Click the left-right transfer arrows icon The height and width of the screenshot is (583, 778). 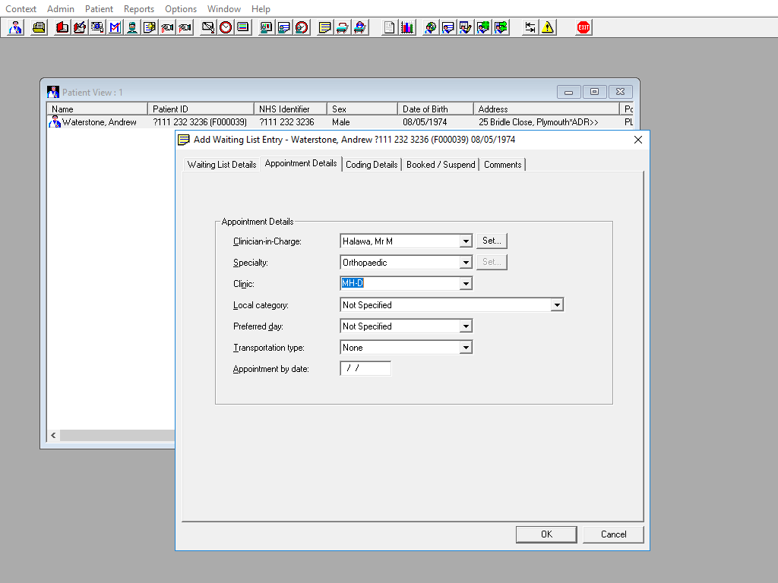pos(530,27)
